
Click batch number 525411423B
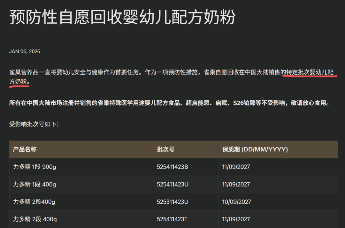point(172,167)
